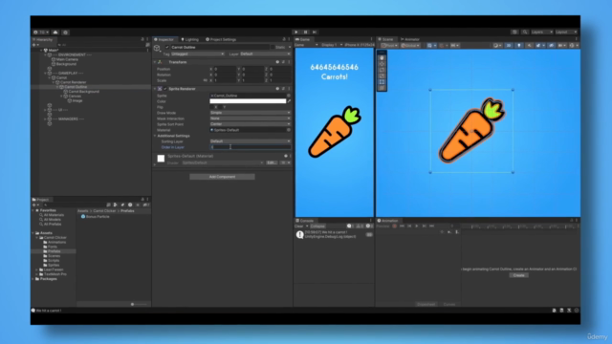This screenshot has height=344, width=612.
Task: Click the Pause button in the top toolbar
Action: tap(306, 32)
